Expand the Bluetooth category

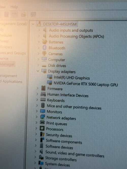[39, 48]
